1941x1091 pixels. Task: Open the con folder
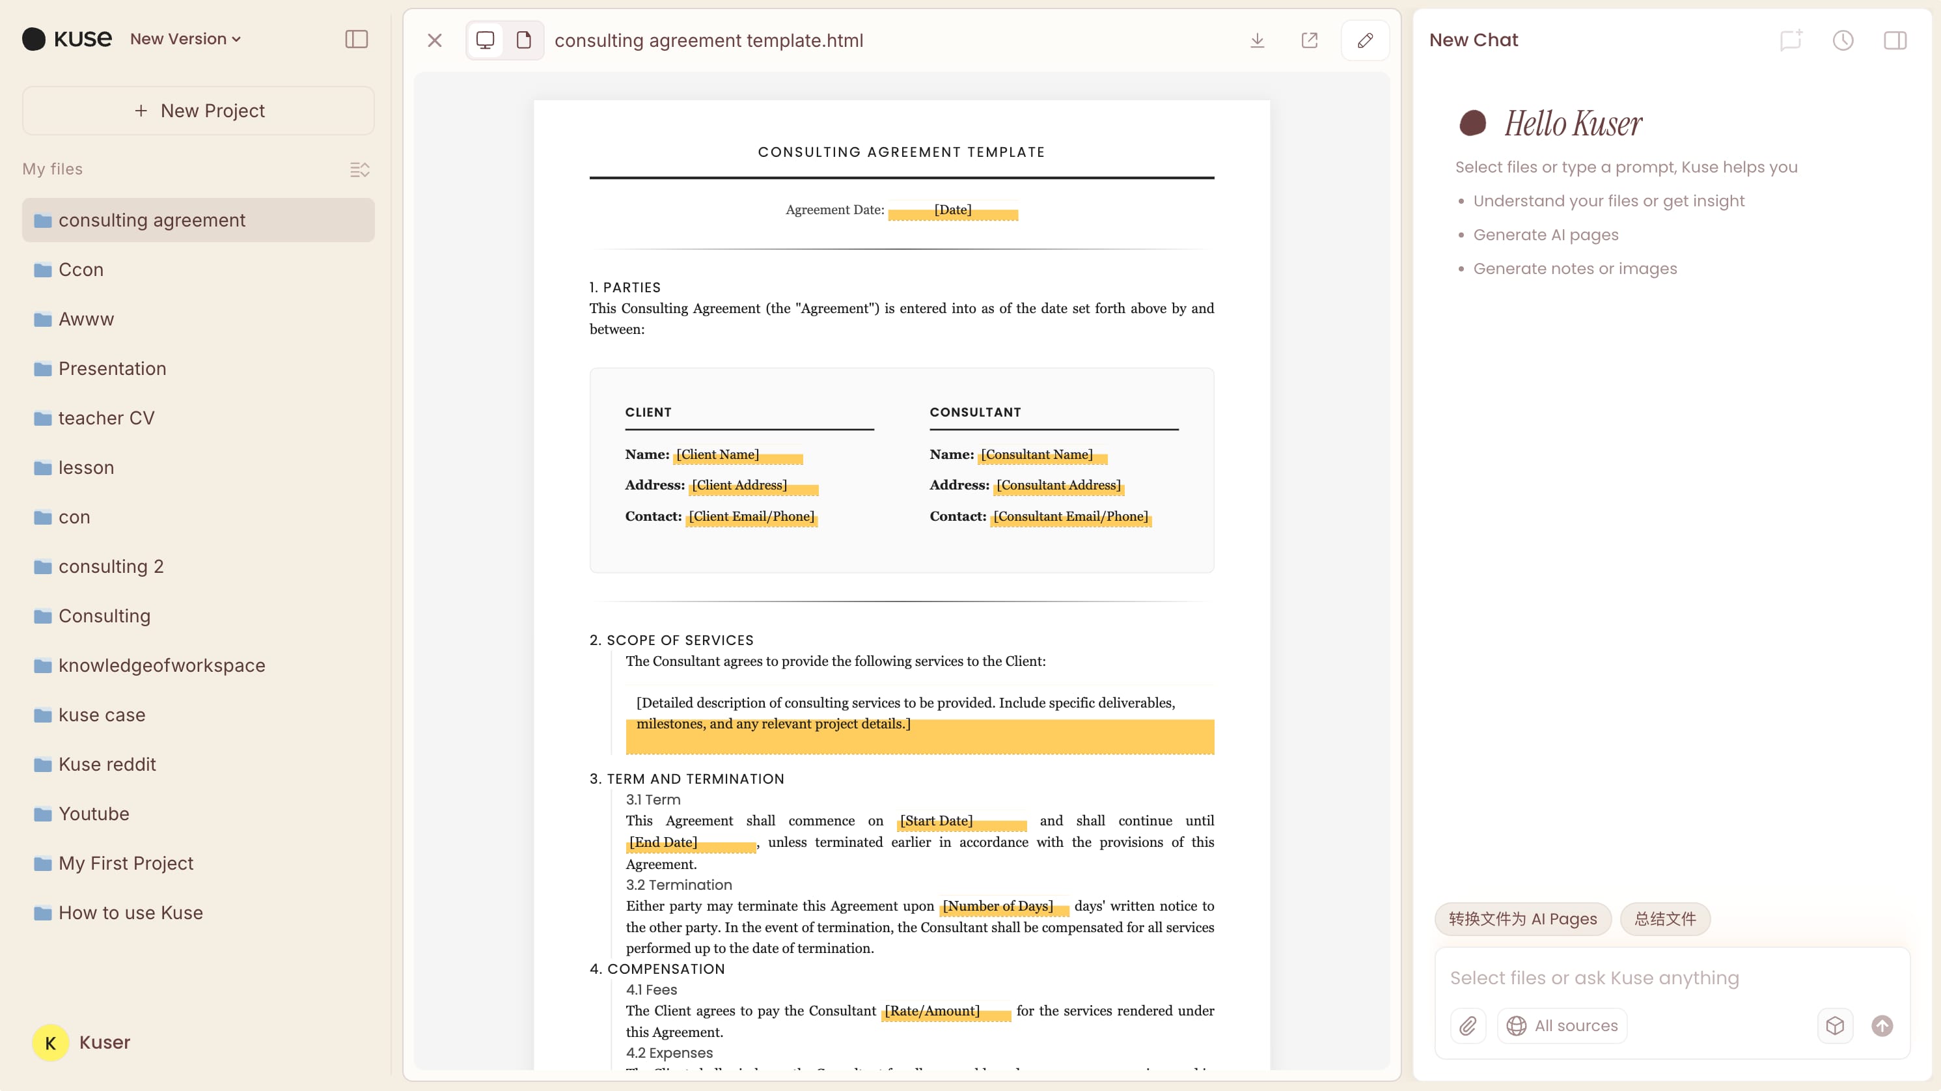click(198, 517)
